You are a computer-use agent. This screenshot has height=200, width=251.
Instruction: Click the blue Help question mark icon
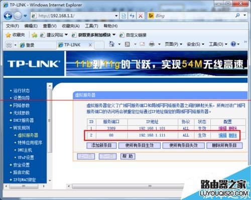click(233, 44)
